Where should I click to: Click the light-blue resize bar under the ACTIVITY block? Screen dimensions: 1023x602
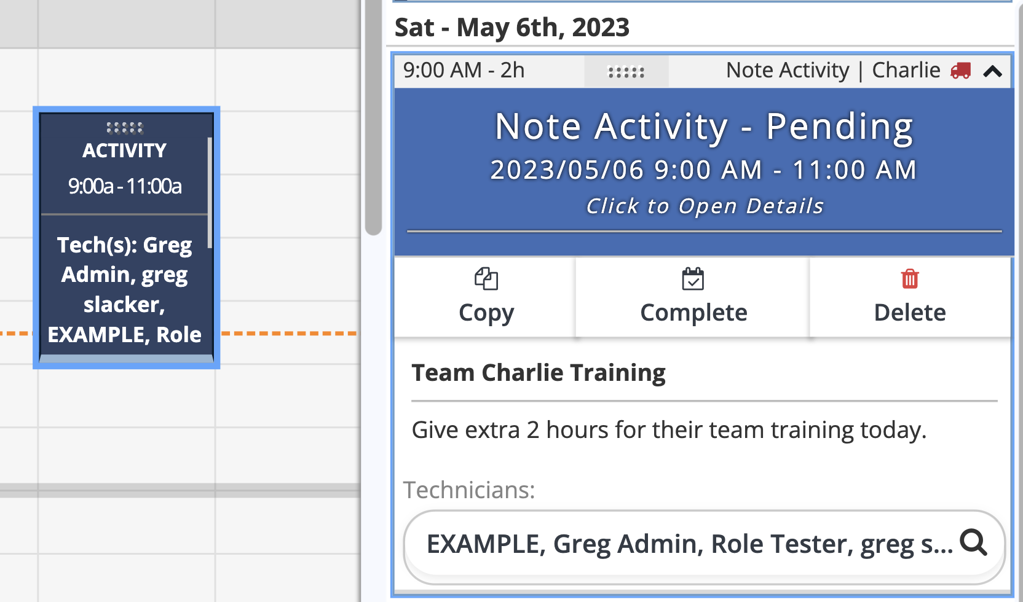126,359
